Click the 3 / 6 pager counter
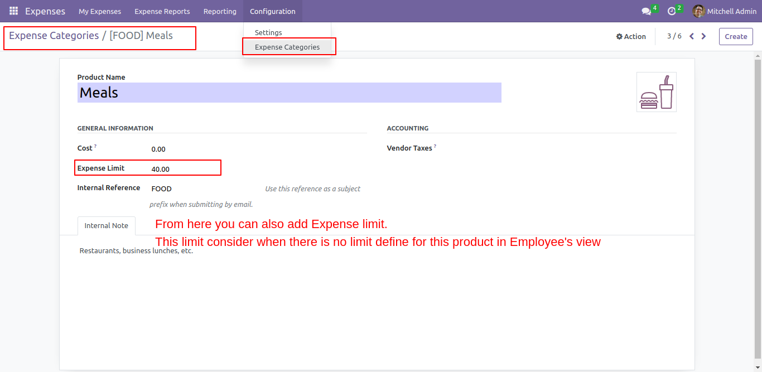The width and height of the screenshot is (762, 372). [x=674, y=36]
